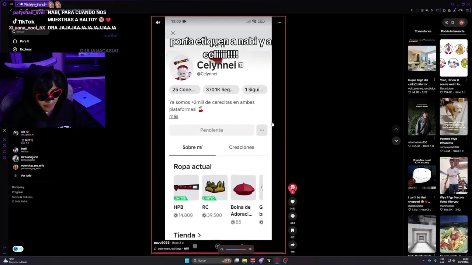
Task: Click Ver todo under following accounts
Action: [x=26, y=176]
